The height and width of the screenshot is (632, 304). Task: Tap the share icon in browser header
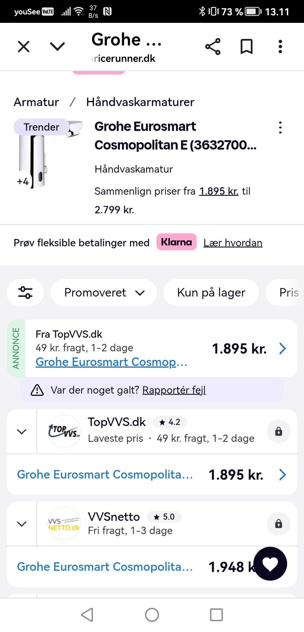pyautogui.click(x=213, y=47)
